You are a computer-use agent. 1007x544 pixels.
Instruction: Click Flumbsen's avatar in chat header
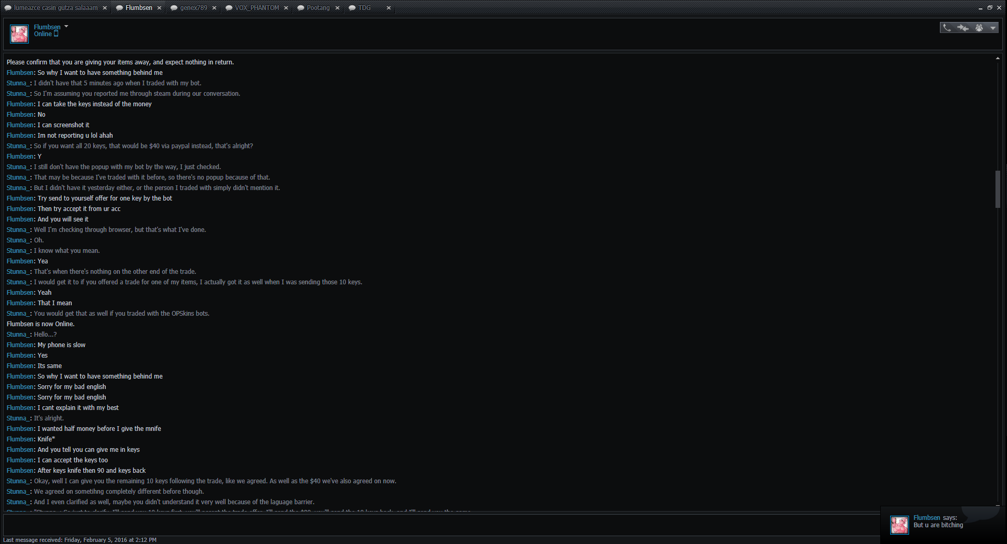point(19,34)
